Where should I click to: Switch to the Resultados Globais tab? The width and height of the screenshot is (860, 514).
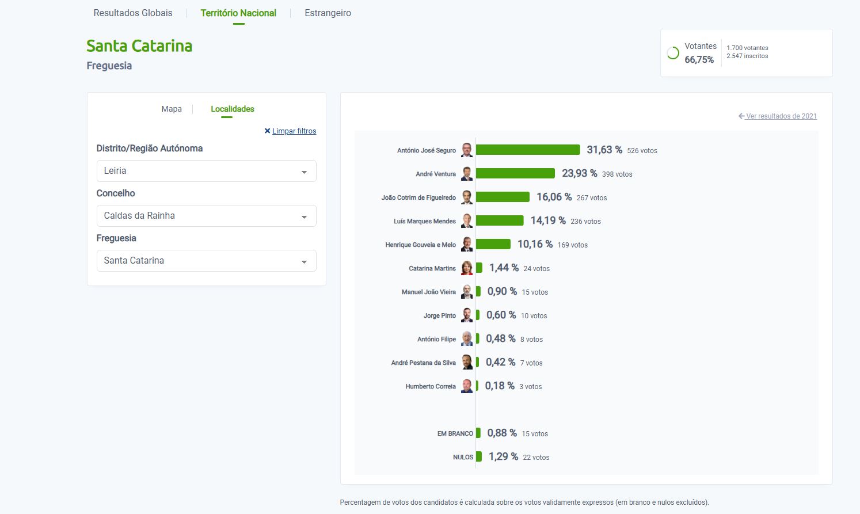[x=133, y=13]
